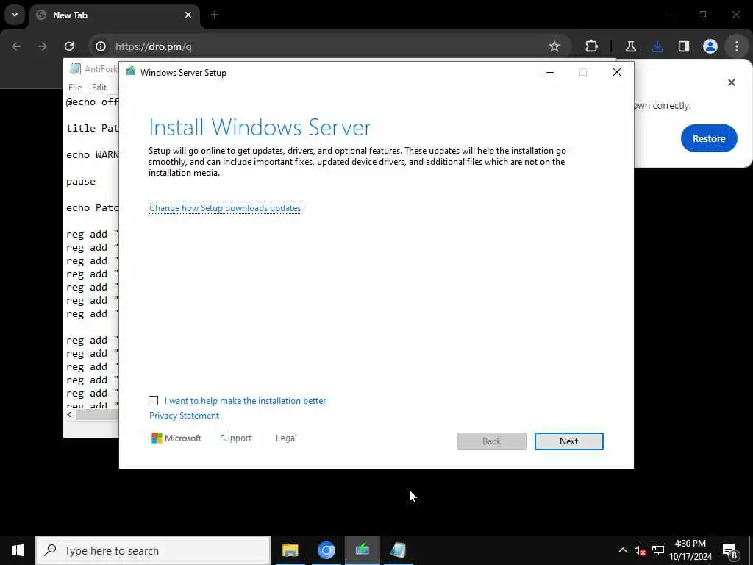Open the Windows Start button

pos(18,550)
